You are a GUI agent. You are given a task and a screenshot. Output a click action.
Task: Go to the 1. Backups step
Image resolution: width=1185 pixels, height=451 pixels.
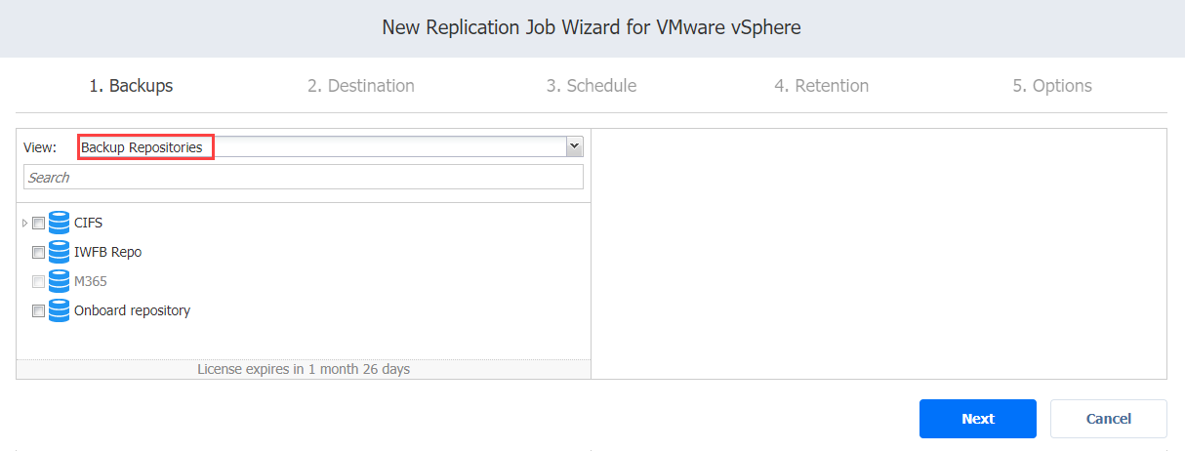click(131, 86)
